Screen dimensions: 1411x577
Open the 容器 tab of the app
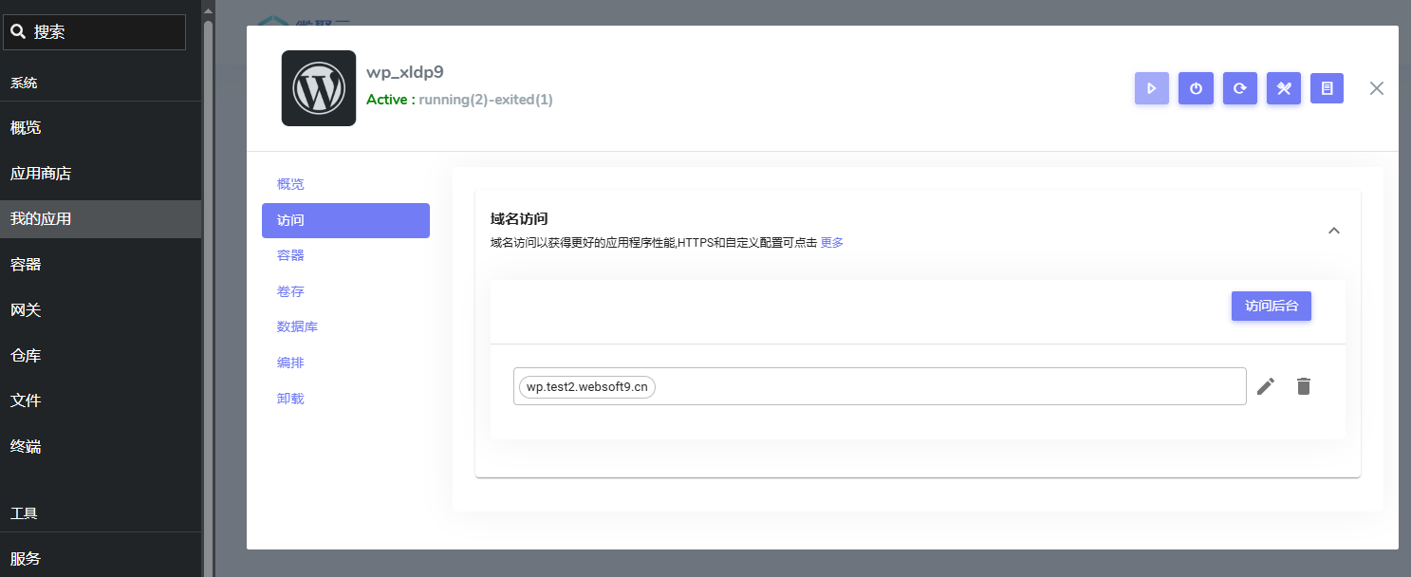click(x=290, y=254)
